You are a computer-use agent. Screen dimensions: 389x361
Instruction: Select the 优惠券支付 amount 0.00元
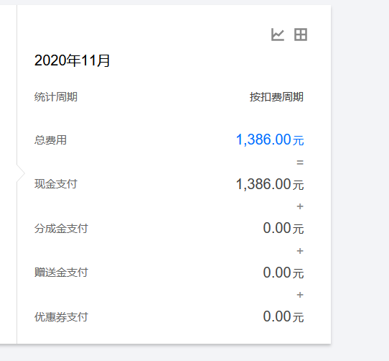click(283, 316)
